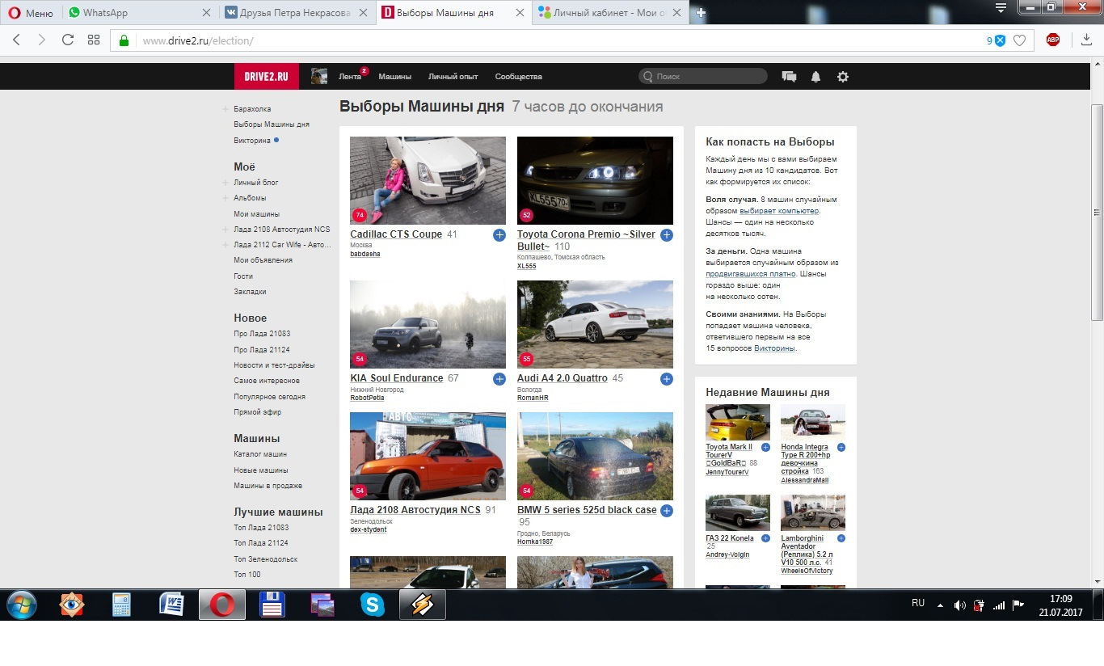Screen dimensions: 1104x666
Task: Open Word from the taskbar
Action: pyautogui.click(x=172, y=605)
